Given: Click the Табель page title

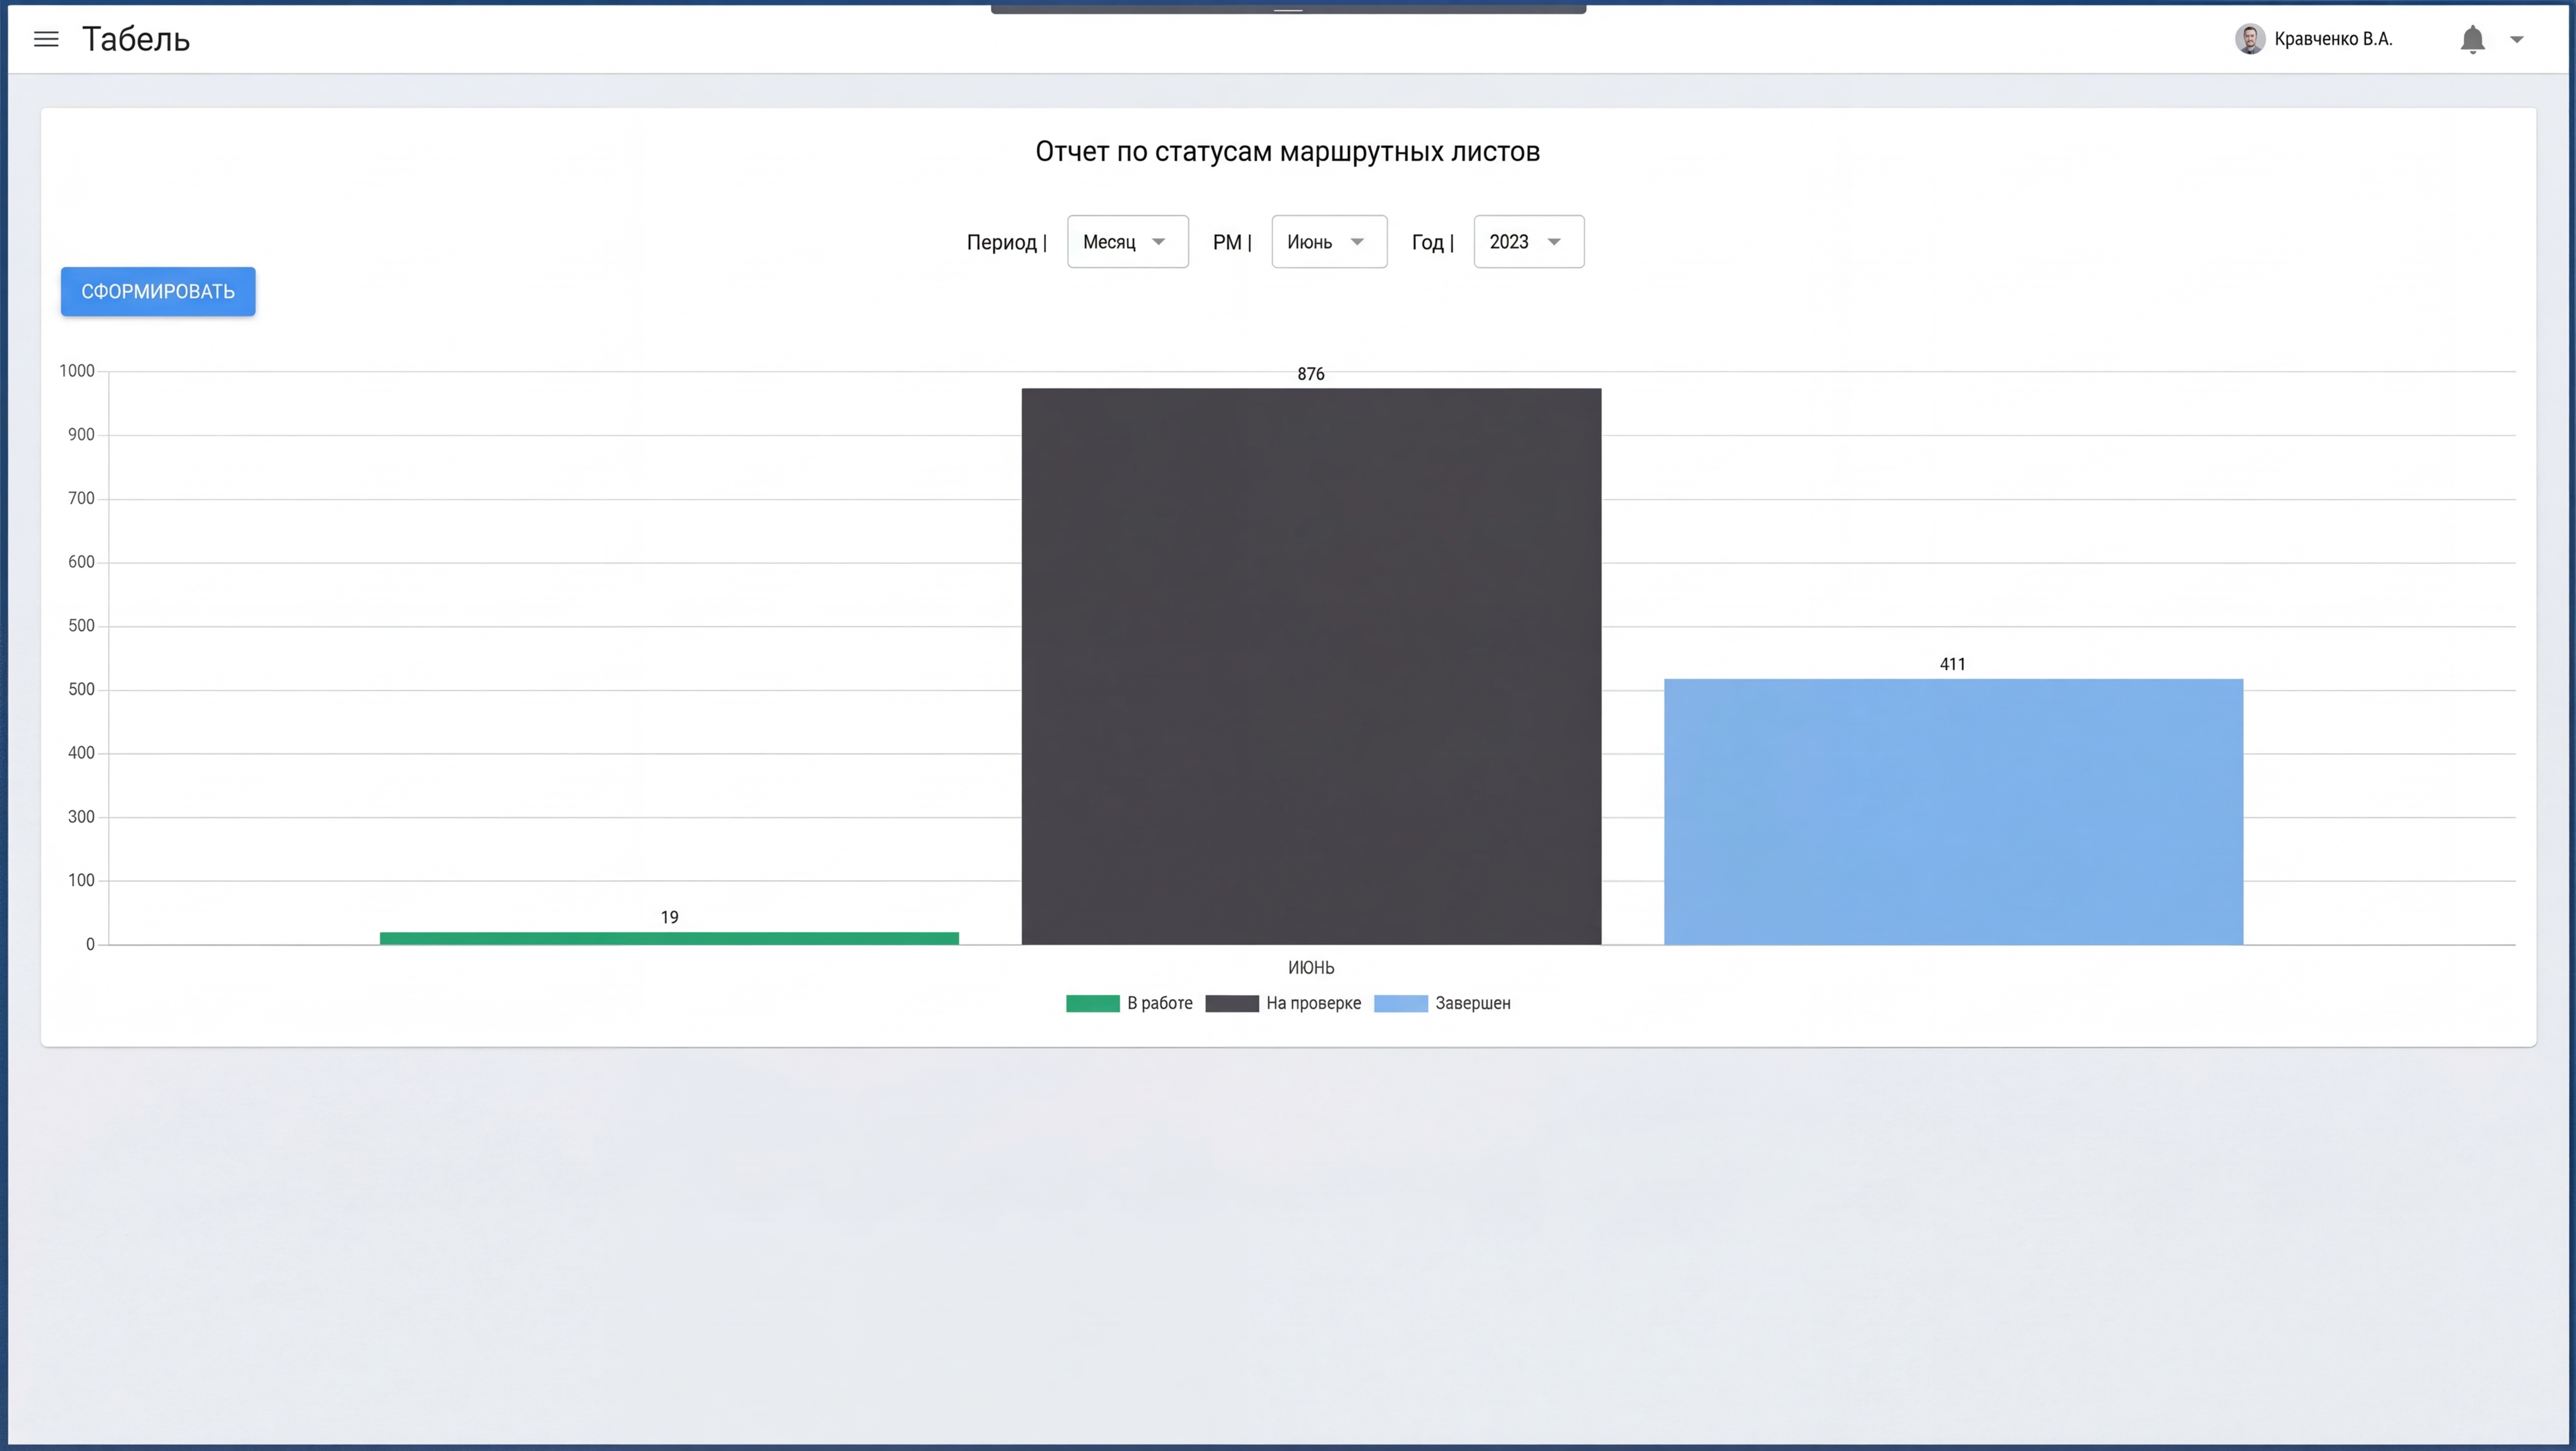Looking at the screenshot, I should point(136,39).
